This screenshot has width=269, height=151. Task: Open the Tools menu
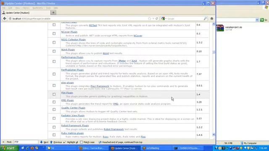pyautogui.click(x=48, y=8)
